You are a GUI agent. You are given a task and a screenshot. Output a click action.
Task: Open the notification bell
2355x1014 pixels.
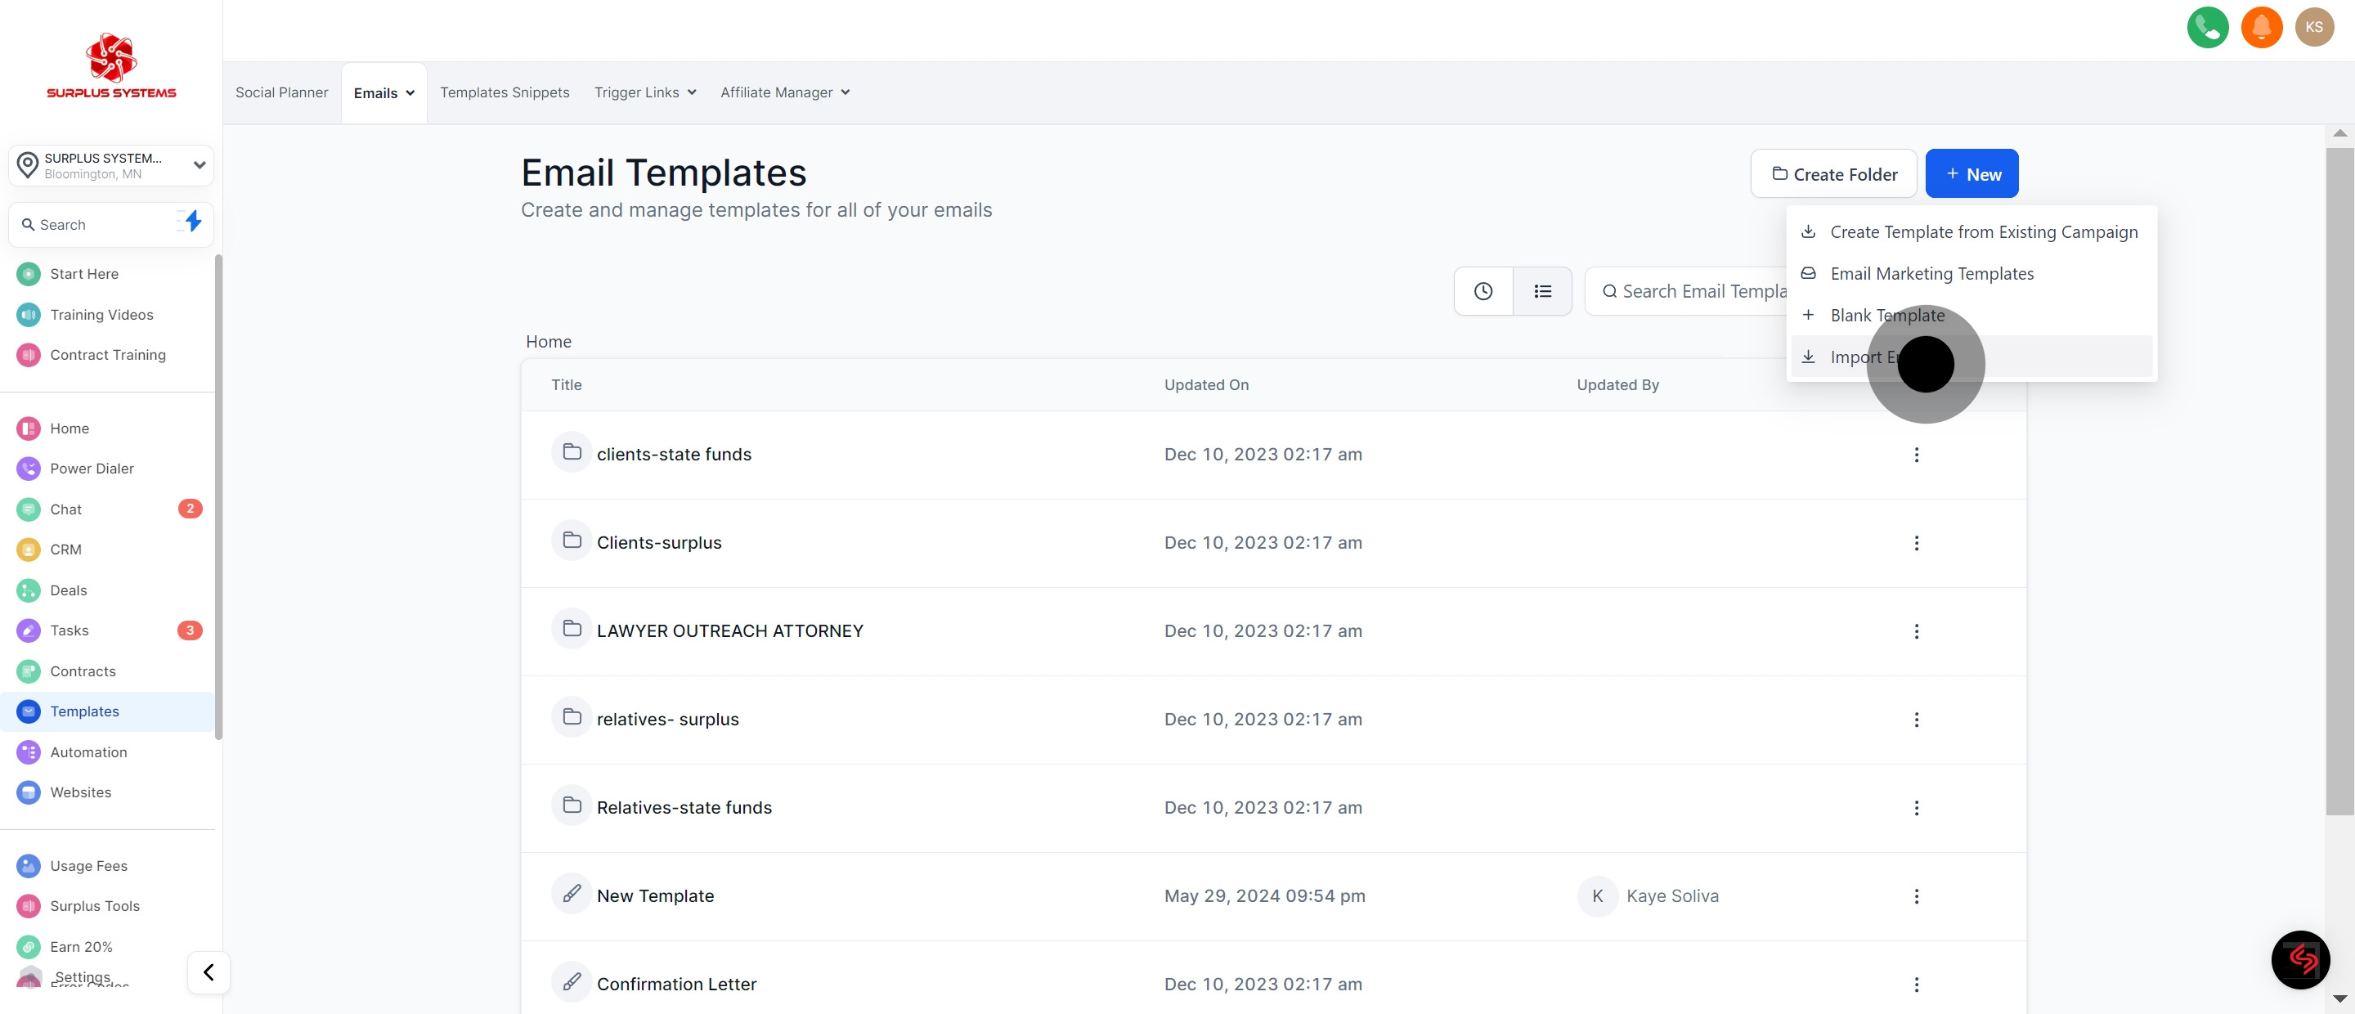click(x=2262, y=28)
